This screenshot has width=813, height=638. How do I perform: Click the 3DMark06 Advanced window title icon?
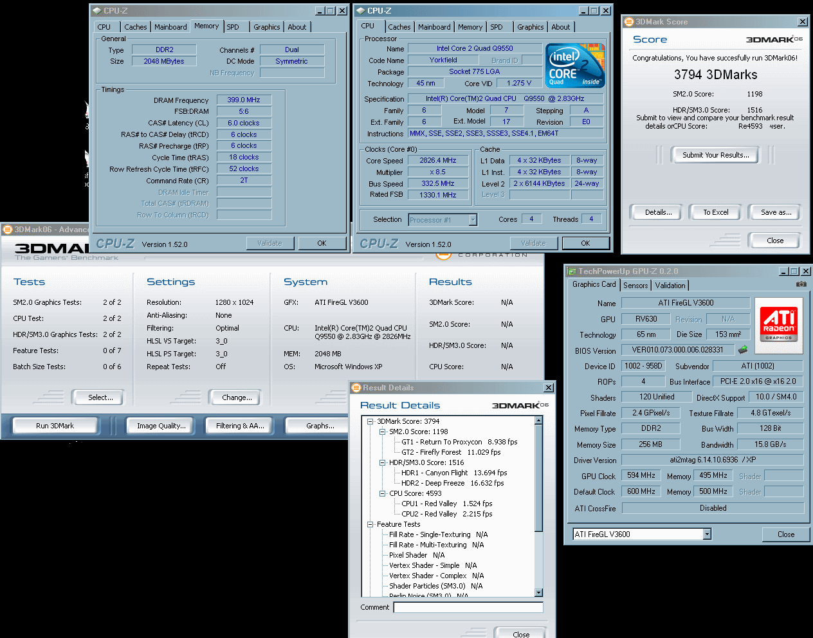click(x=8, y=230)
